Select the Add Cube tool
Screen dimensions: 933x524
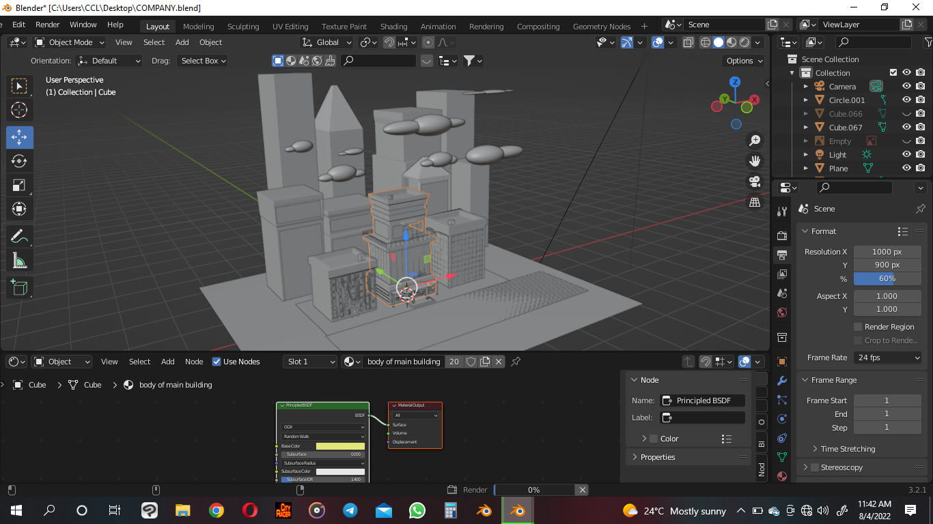19,288
